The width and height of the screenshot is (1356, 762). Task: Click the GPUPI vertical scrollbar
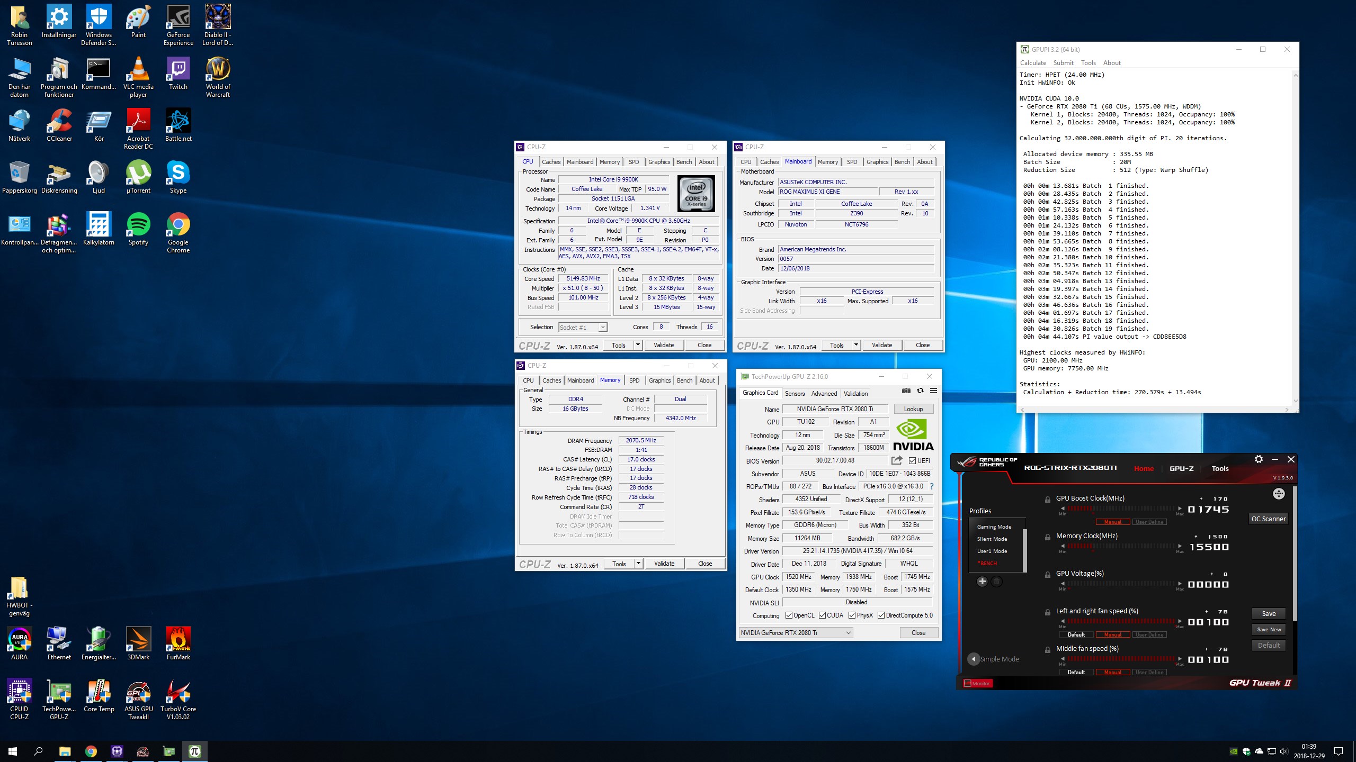click(1295, 238)
